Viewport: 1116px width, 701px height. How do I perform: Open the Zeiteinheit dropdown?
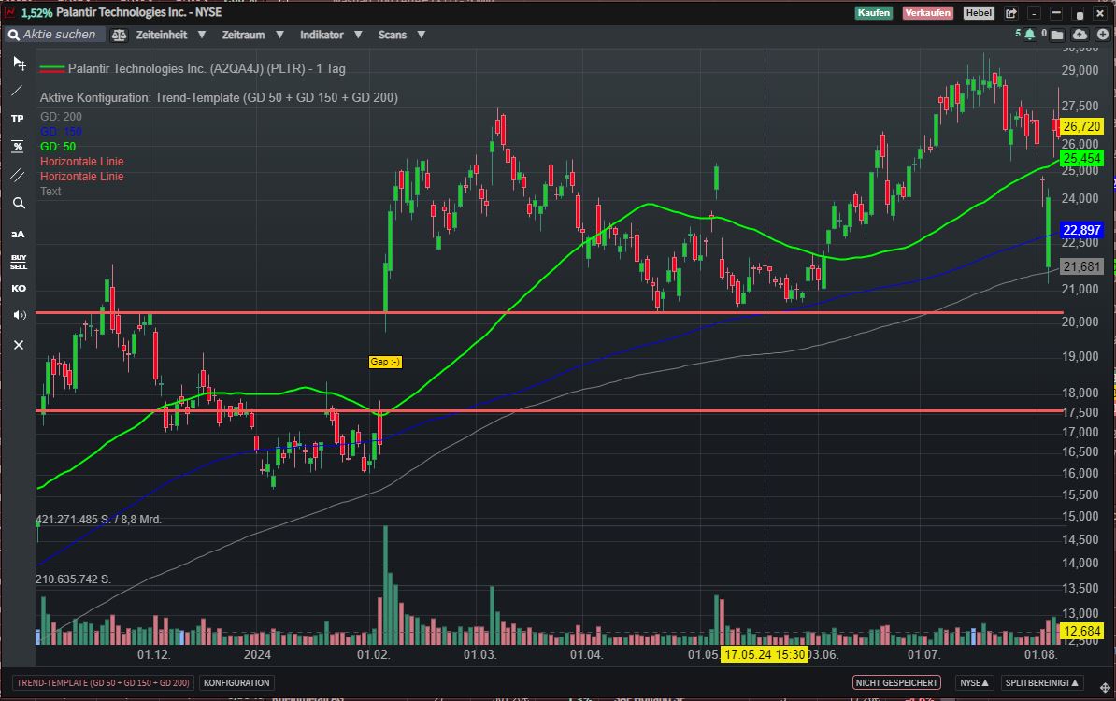click(x=170, y=35)
